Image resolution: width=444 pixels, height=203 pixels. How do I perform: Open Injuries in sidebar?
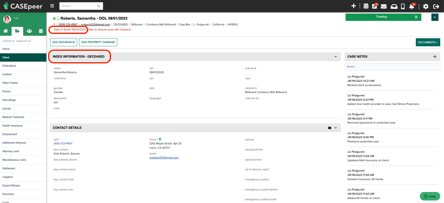pyautogui.click(x=23, y=109)
